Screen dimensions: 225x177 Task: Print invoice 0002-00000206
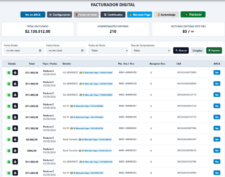(x=15, y=117)
